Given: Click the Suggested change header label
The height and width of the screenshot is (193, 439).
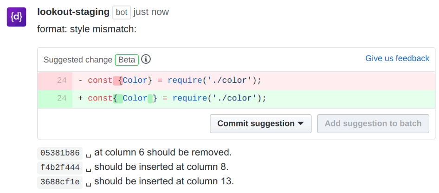Looking at the screenshot, I should click(78, 60).
